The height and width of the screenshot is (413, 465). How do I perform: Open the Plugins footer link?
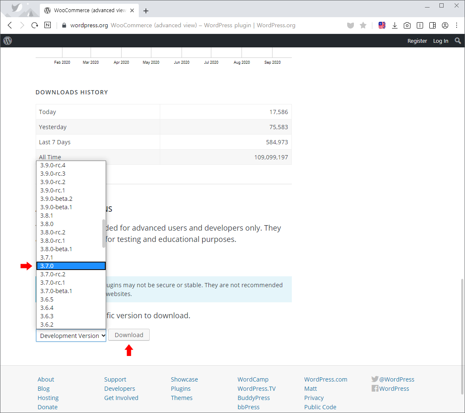[181, 388]
